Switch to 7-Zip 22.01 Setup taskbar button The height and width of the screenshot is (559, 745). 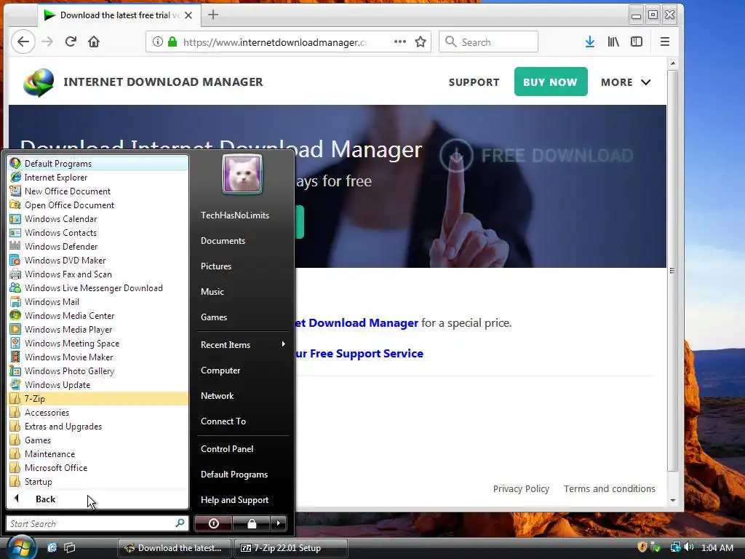click(291, 547)
